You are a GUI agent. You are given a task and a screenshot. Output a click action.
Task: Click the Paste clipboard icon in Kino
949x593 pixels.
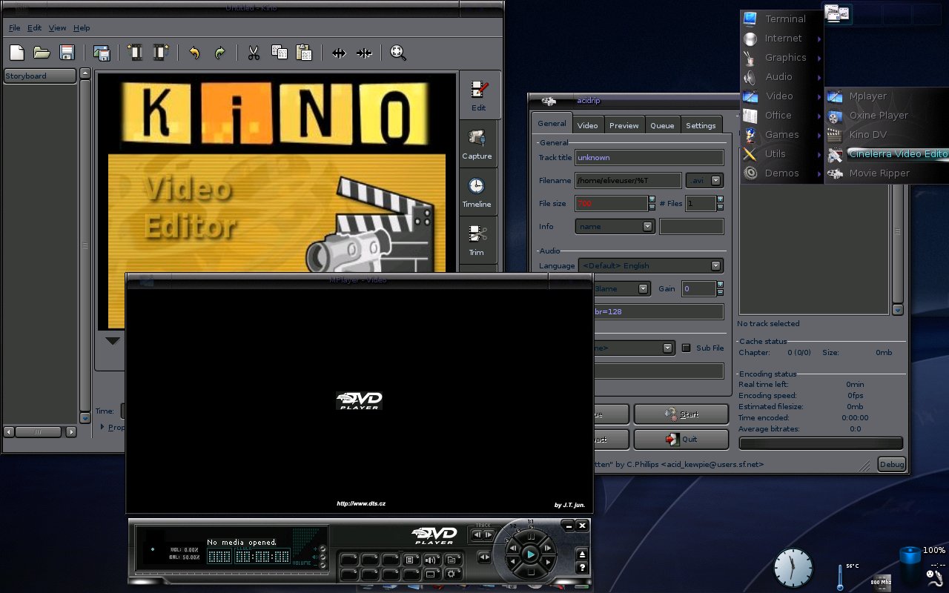pyautogui.click(x=304, y=53)
